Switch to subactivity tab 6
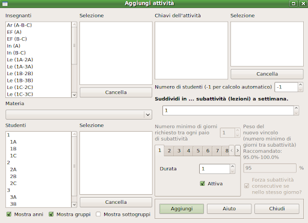The image size is (308, 223). click(x=208, y=151)
